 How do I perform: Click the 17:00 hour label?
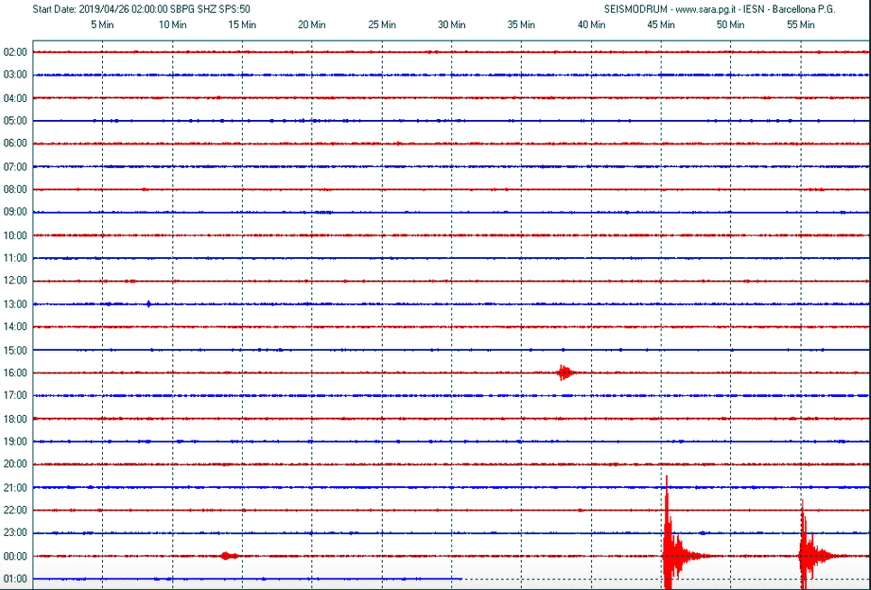(x=15, y=395)
